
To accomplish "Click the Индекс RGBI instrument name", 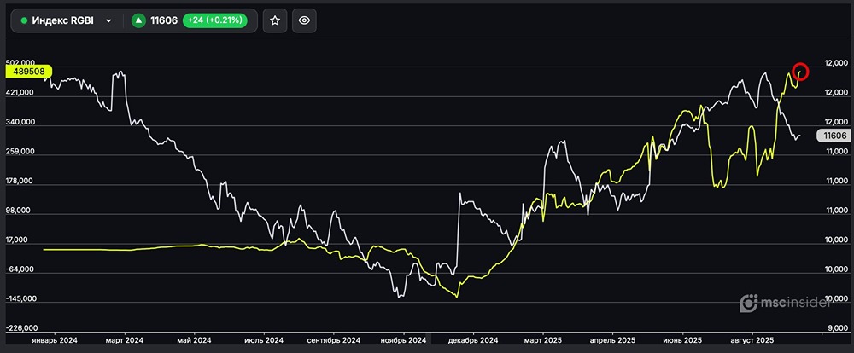I will pos(62,20).
